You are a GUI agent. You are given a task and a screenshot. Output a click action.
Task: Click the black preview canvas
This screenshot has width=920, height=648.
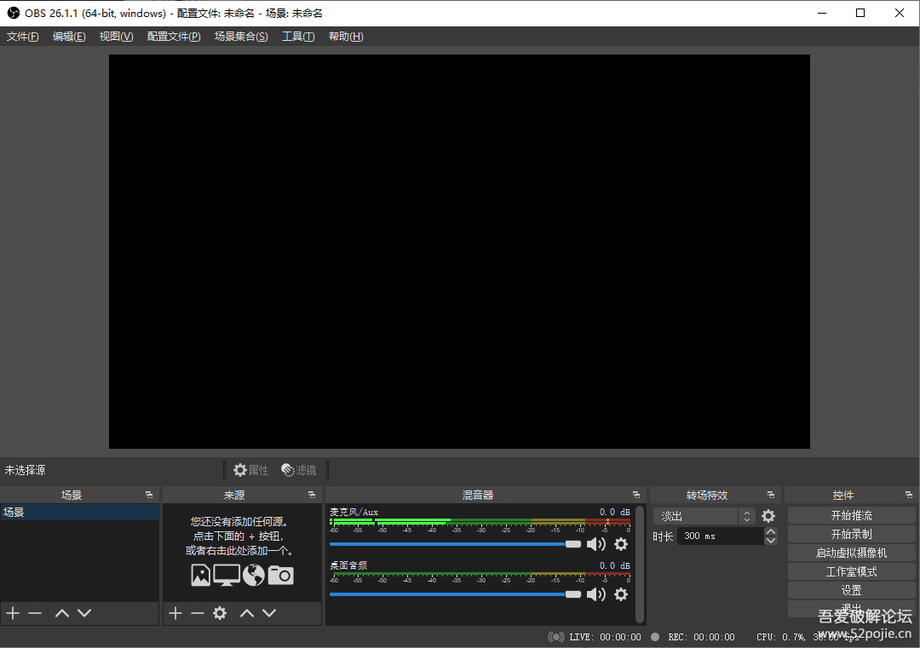tap(459, 251)
